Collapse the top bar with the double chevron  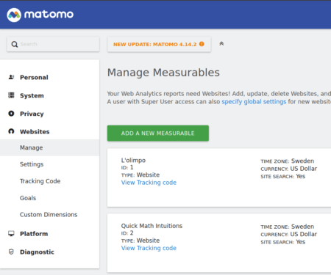click(221, 44)
